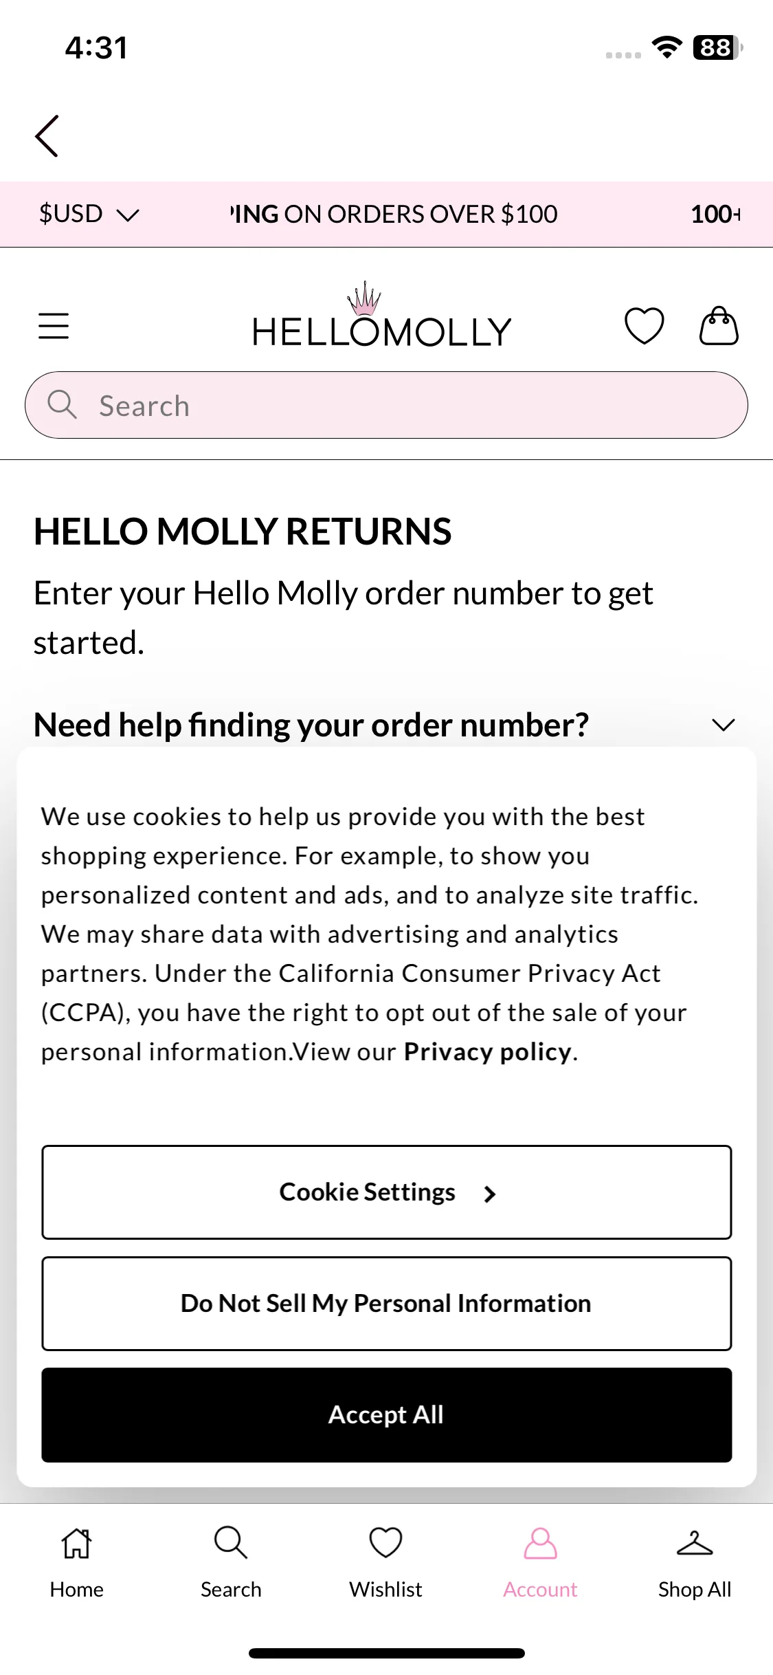The width and height of the screenshot is (773, 1675).
Task: Tap the orders over $100 banner
Action: 394,215
